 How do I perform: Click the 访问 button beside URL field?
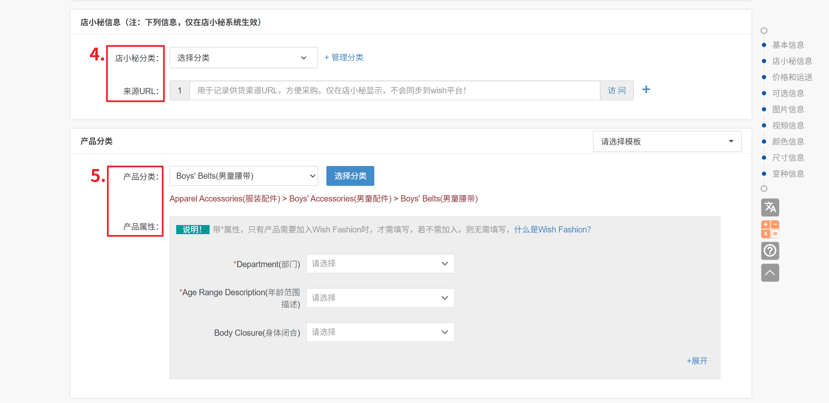pos(616,90)
